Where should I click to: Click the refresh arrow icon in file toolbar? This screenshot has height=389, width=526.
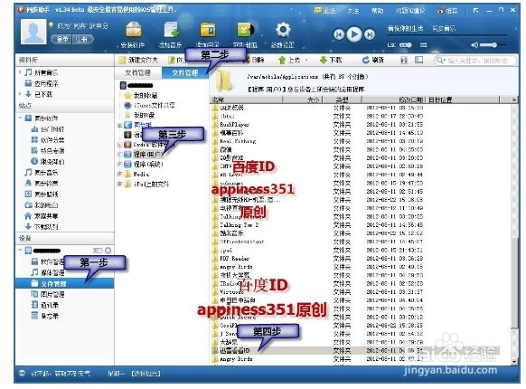[366, 60]
